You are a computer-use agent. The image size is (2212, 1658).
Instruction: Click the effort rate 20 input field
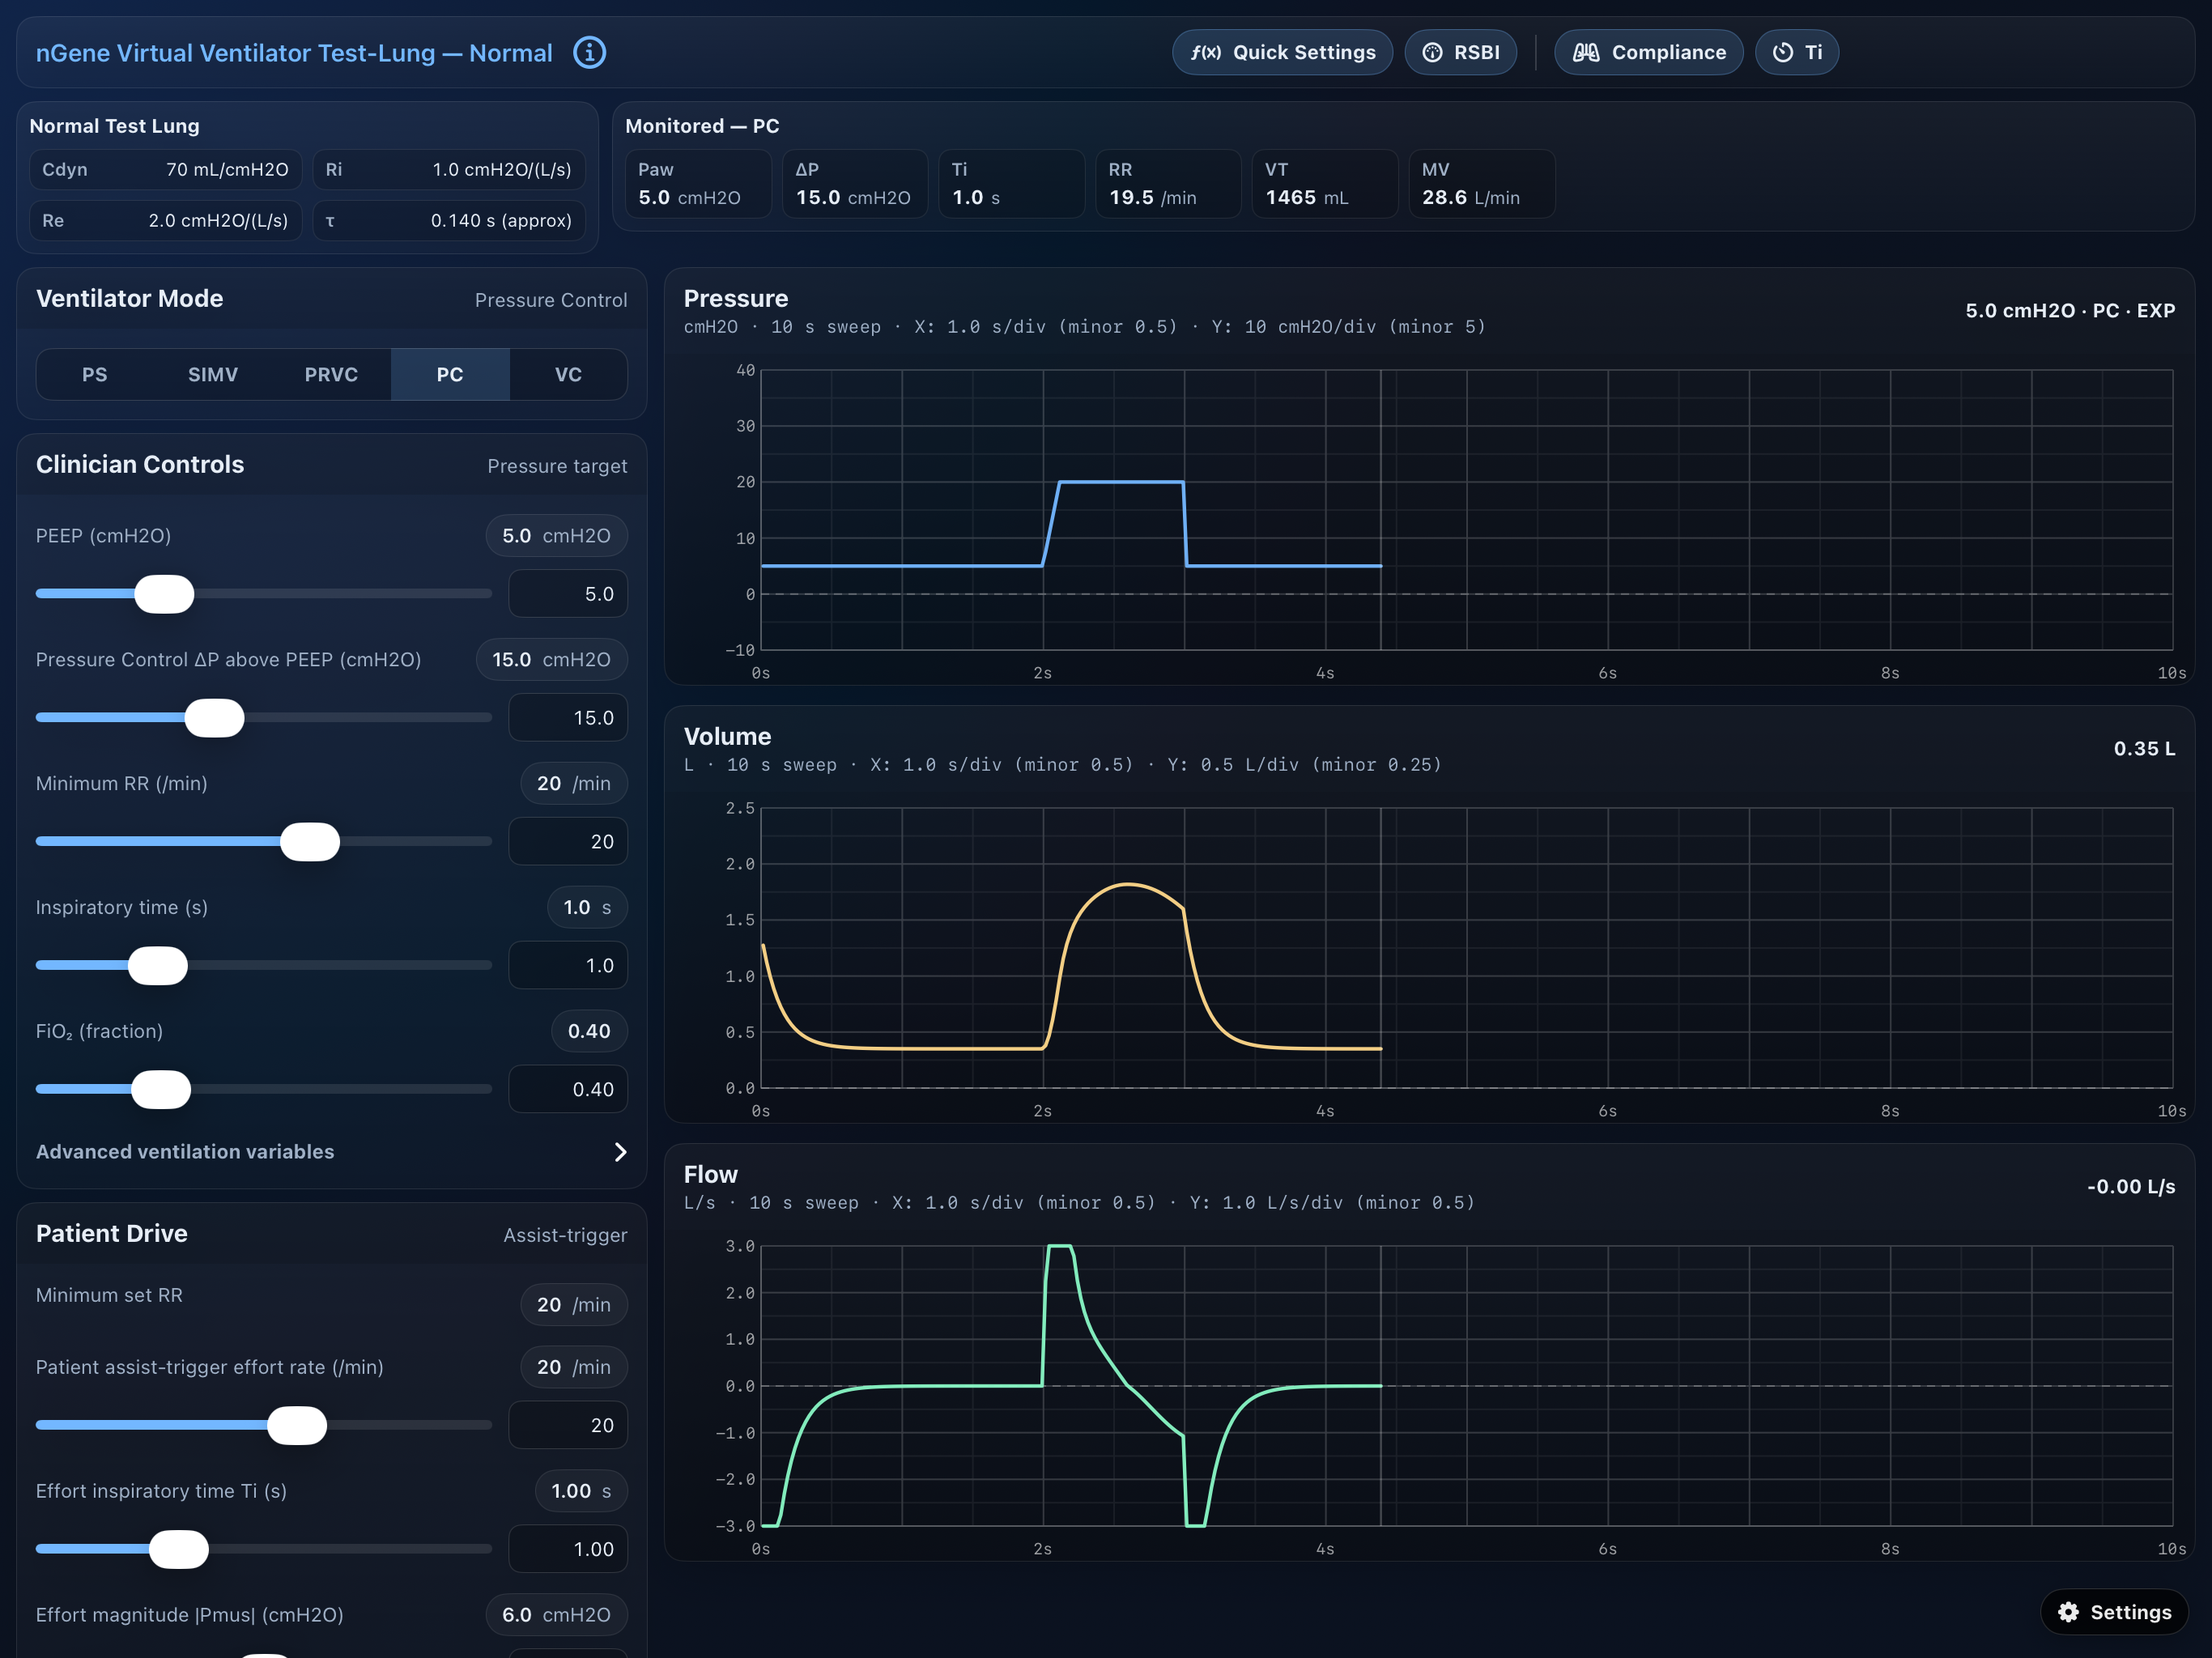pos(568,1426)
